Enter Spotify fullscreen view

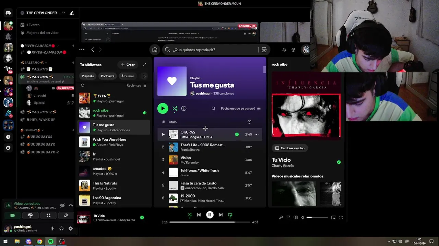point(341,218)
